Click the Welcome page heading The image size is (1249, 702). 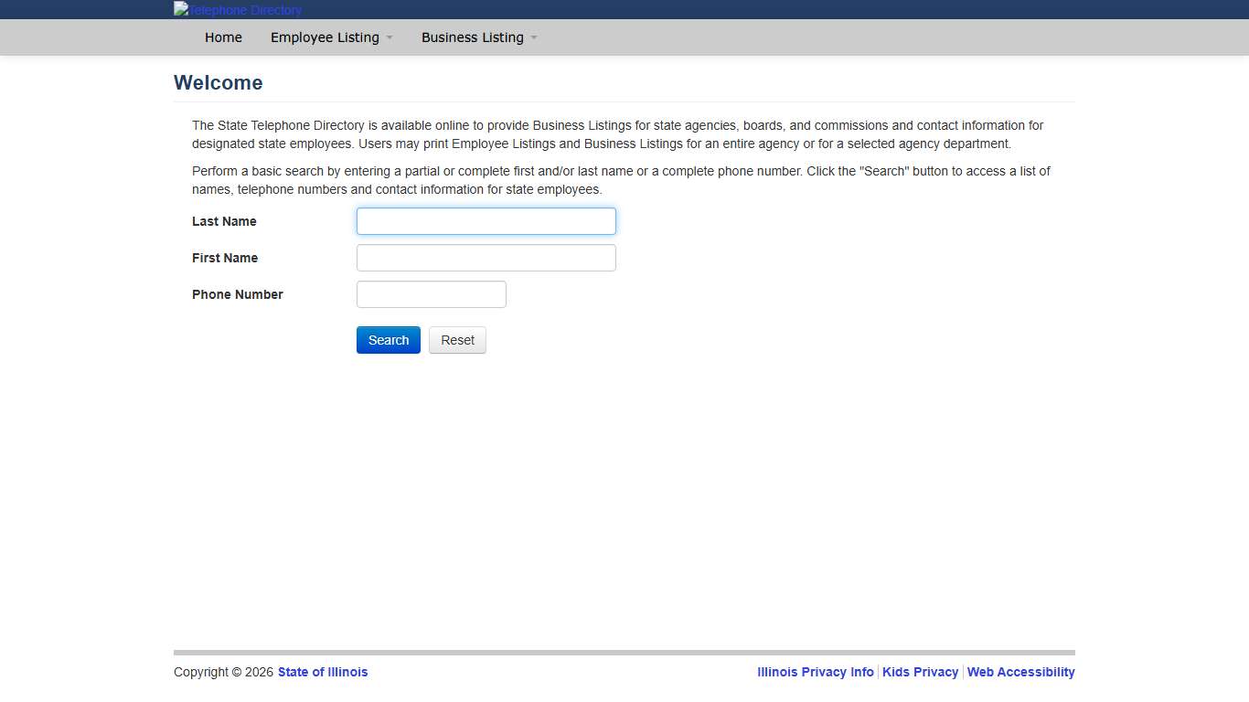(219, 83)
